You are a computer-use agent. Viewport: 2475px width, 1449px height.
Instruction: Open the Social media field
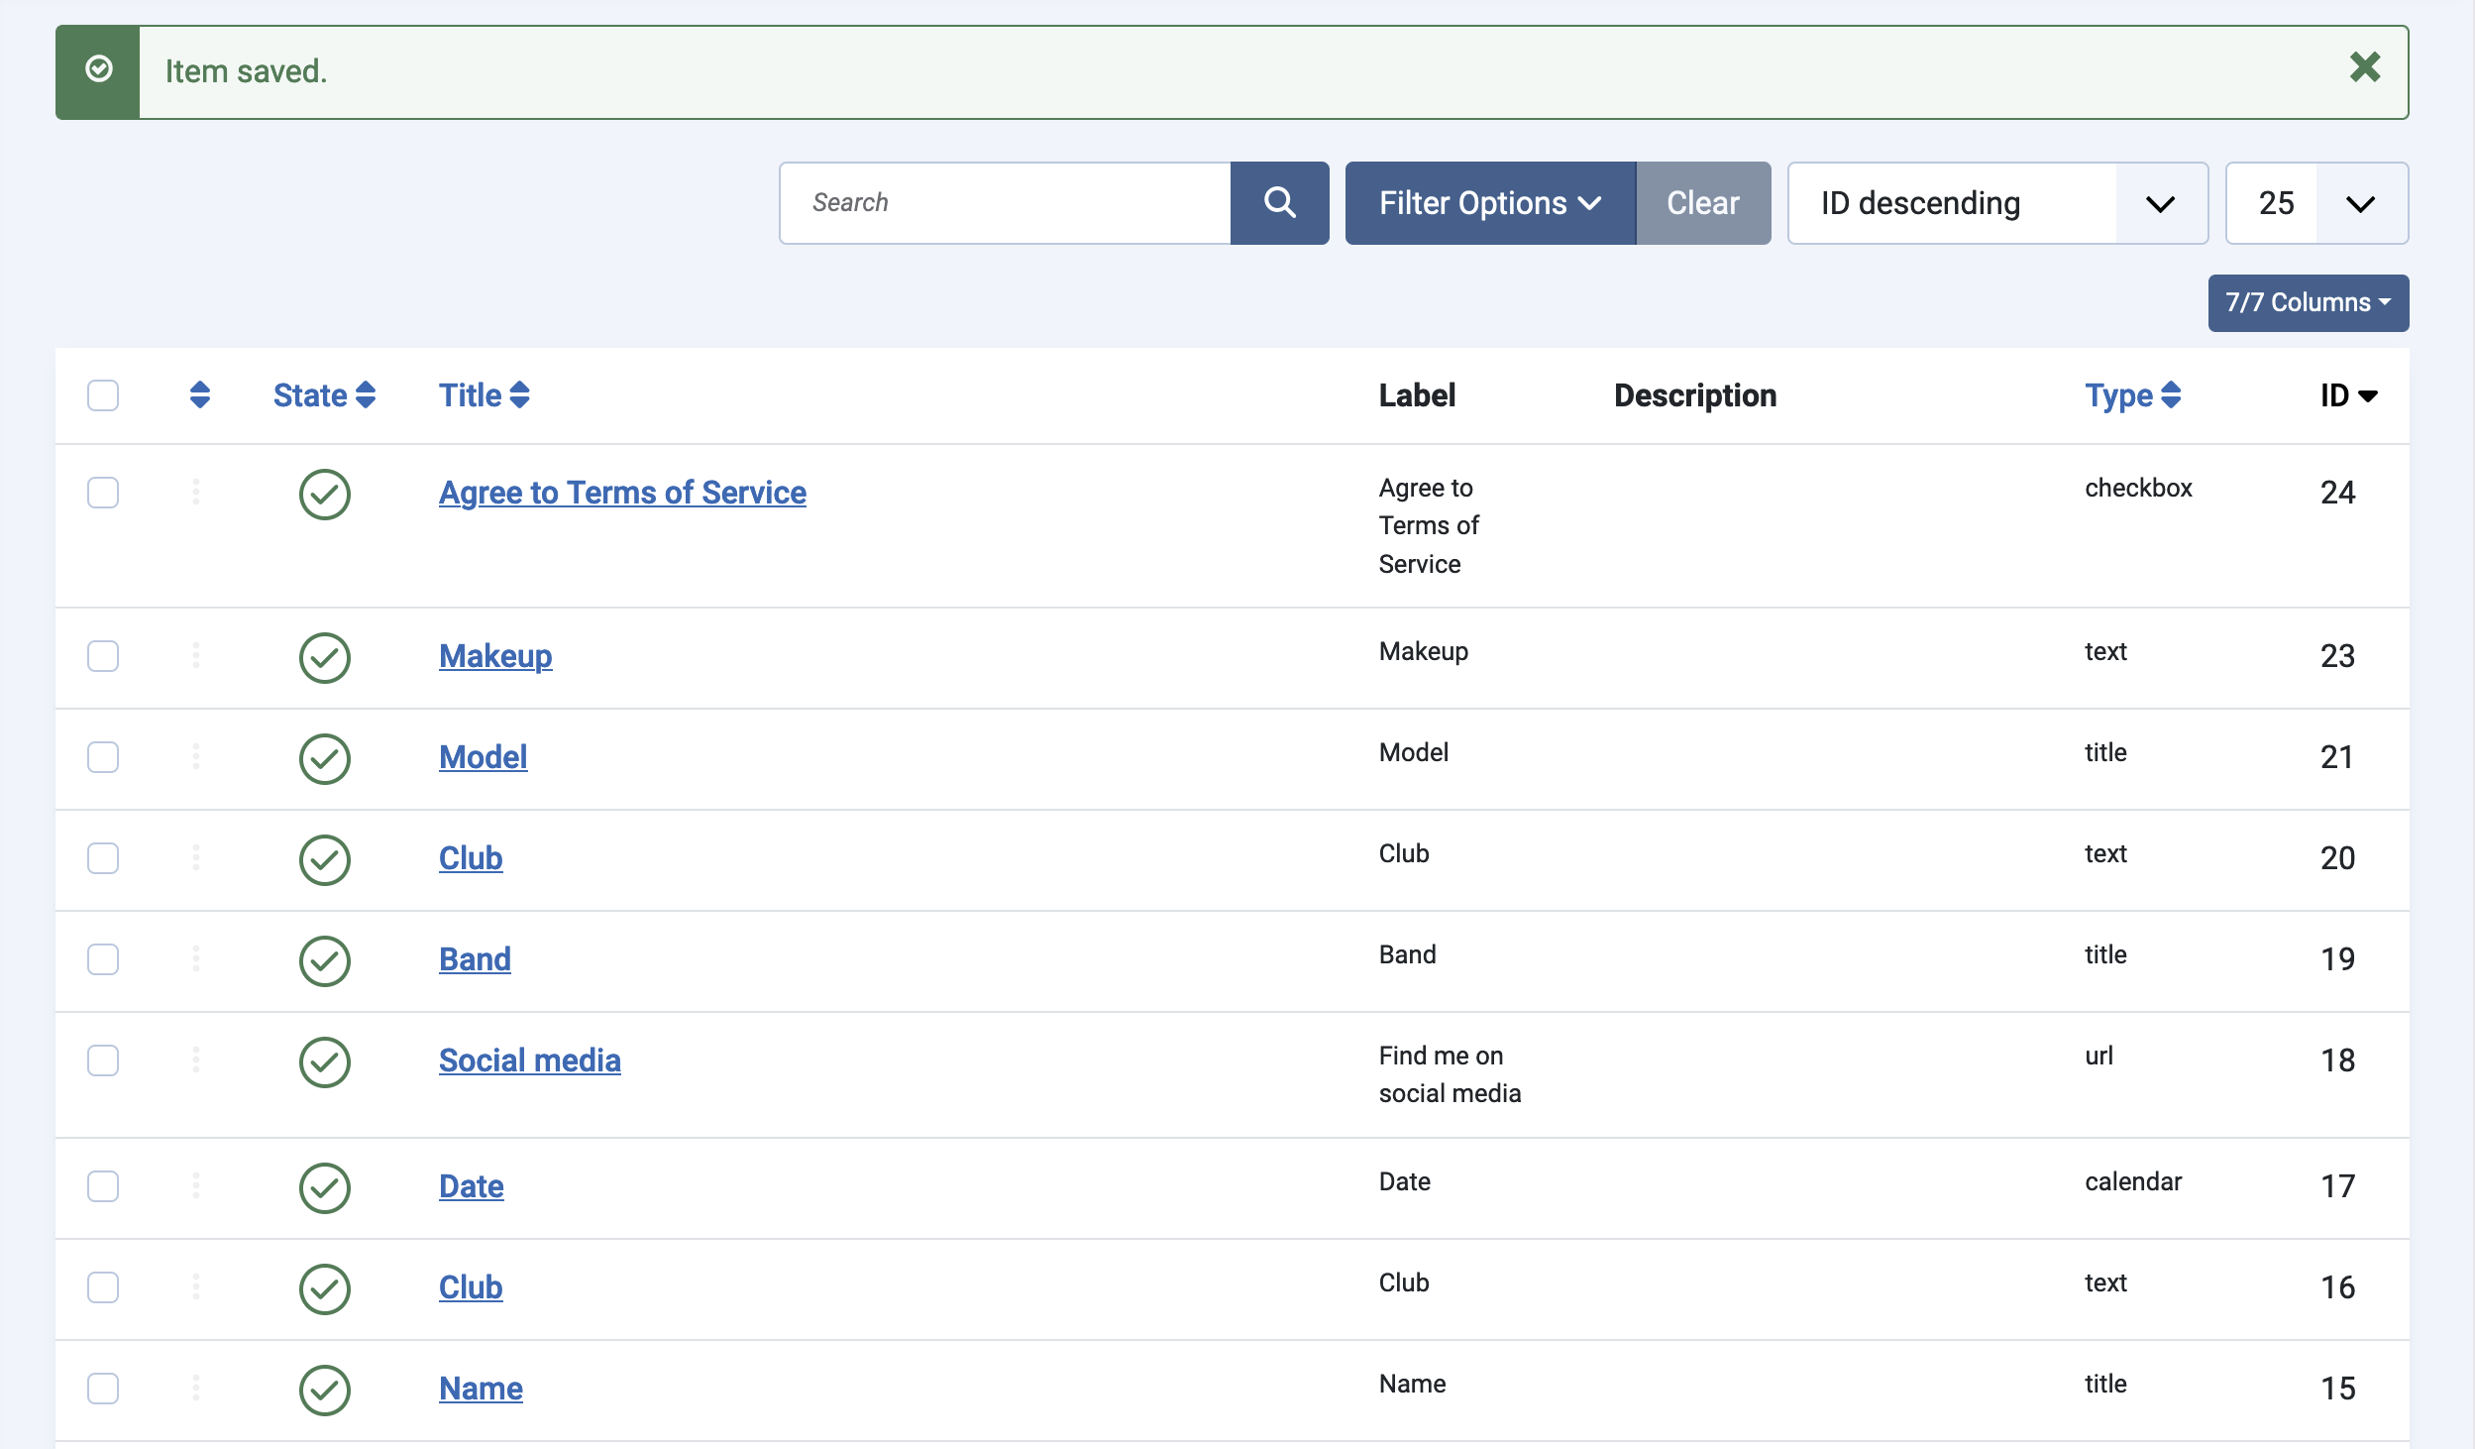[529, 1060]
